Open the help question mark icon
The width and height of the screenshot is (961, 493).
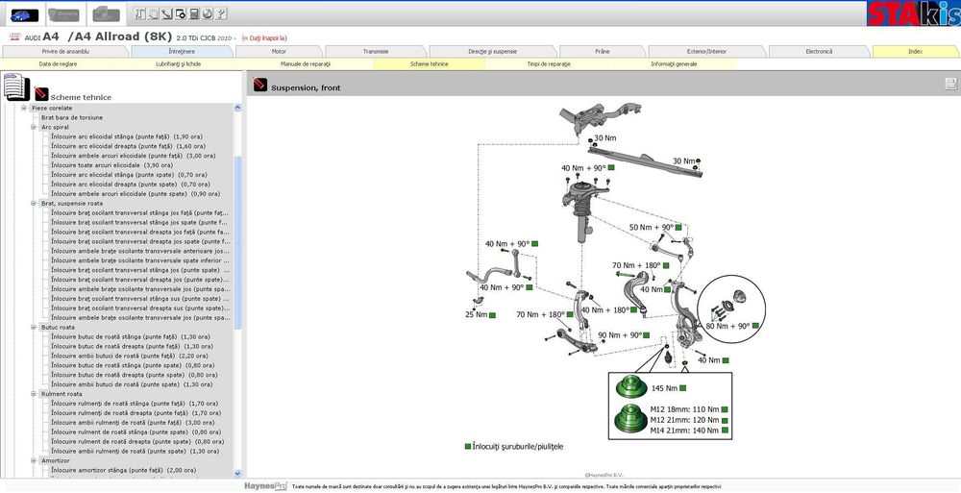click(221, 13)
